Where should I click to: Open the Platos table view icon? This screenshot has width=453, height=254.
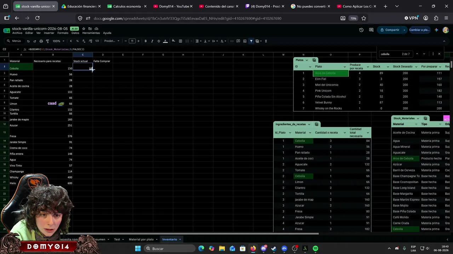(x=314, y=60)
